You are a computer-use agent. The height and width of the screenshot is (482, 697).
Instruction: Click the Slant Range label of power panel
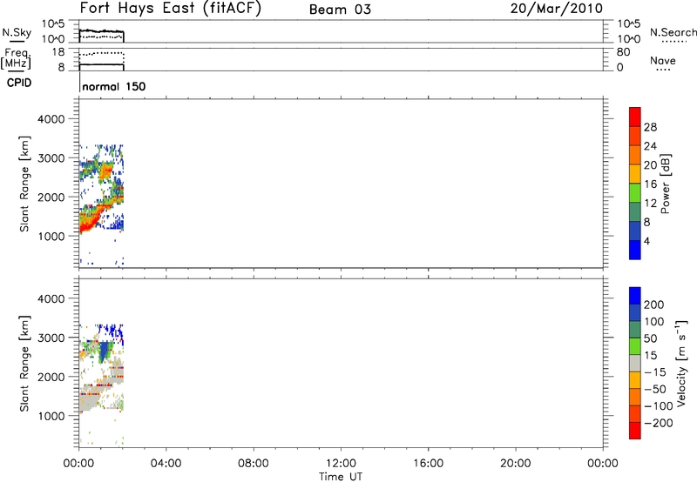click(x=24, y=184)
